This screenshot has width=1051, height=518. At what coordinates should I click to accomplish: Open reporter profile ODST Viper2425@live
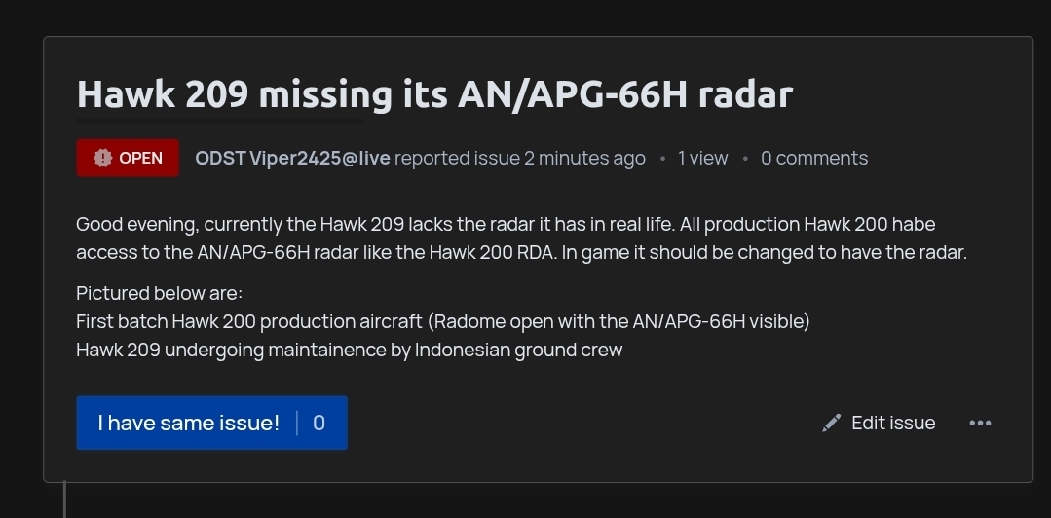(x=292, y=158)
